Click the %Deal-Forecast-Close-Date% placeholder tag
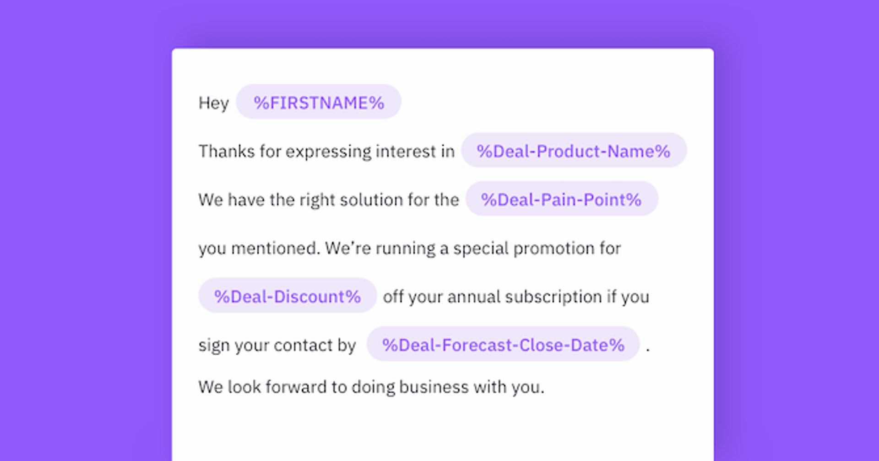Image resolution: width=879 pixels, height=461 pixels. (503, 345)
